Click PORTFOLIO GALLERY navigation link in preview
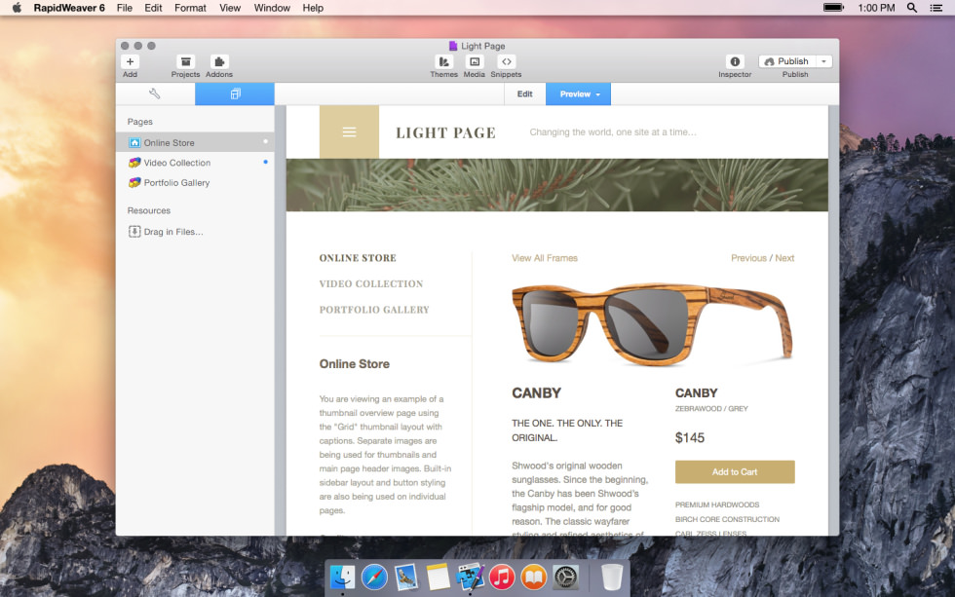The image size is (955, 597). pos(374,310)
